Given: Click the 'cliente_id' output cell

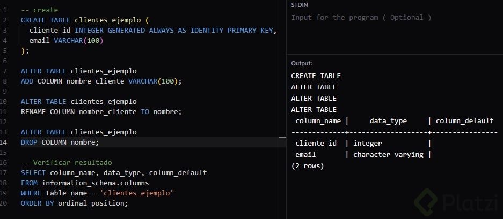Looking at the screenshot, I should click(x=316, y=143).
